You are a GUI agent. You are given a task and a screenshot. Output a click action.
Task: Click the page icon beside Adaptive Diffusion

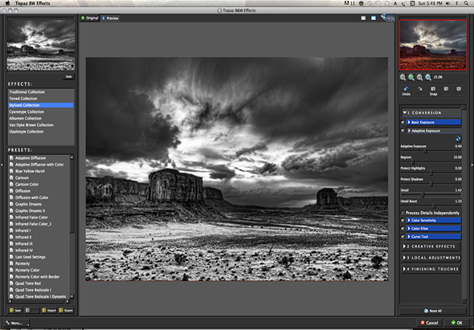[11, 157]
